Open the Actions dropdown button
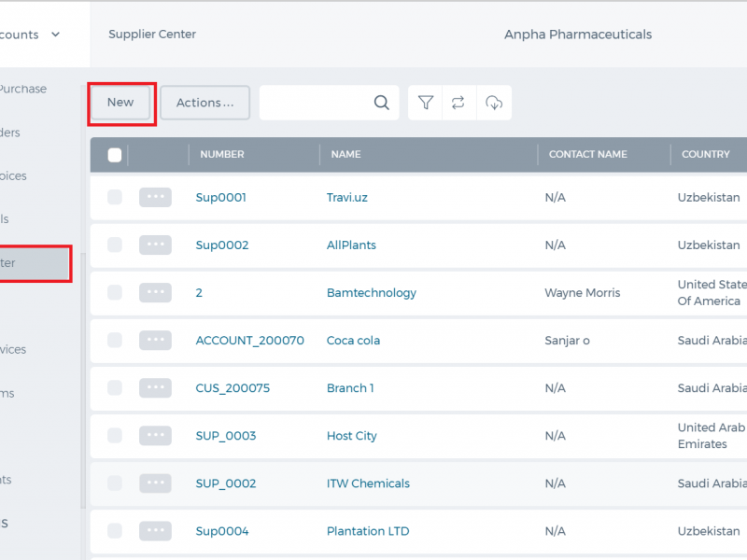Image resolution: width=747 pixels, height=560 pixels. pyautogui.click(x=204, y=103)
